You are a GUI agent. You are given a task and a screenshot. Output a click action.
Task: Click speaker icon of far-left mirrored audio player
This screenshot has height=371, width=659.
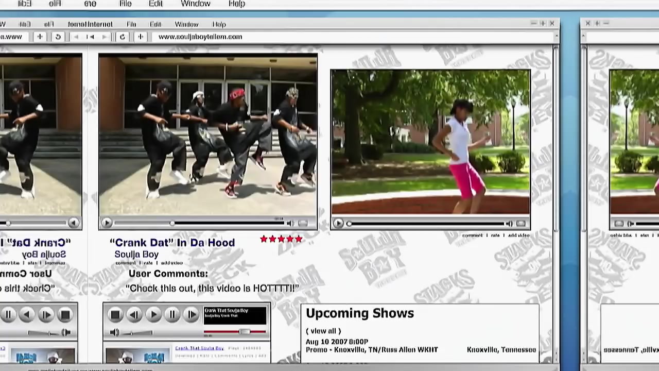(x=66, y=333)
